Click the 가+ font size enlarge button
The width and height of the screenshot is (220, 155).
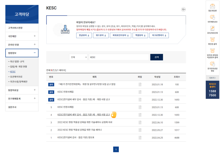tap(183, 10)
